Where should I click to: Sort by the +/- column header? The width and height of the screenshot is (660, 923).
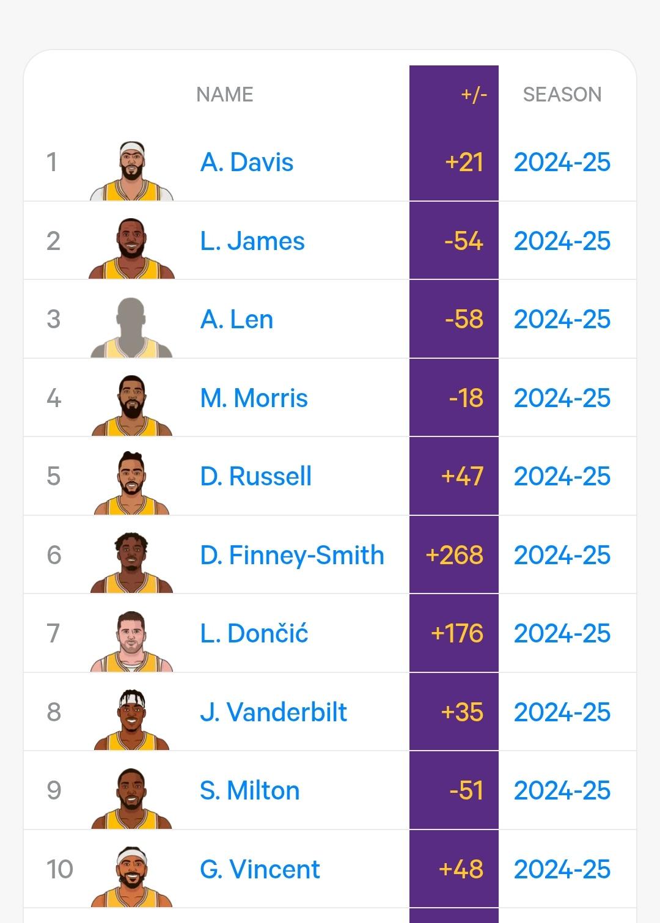[474, 95]
